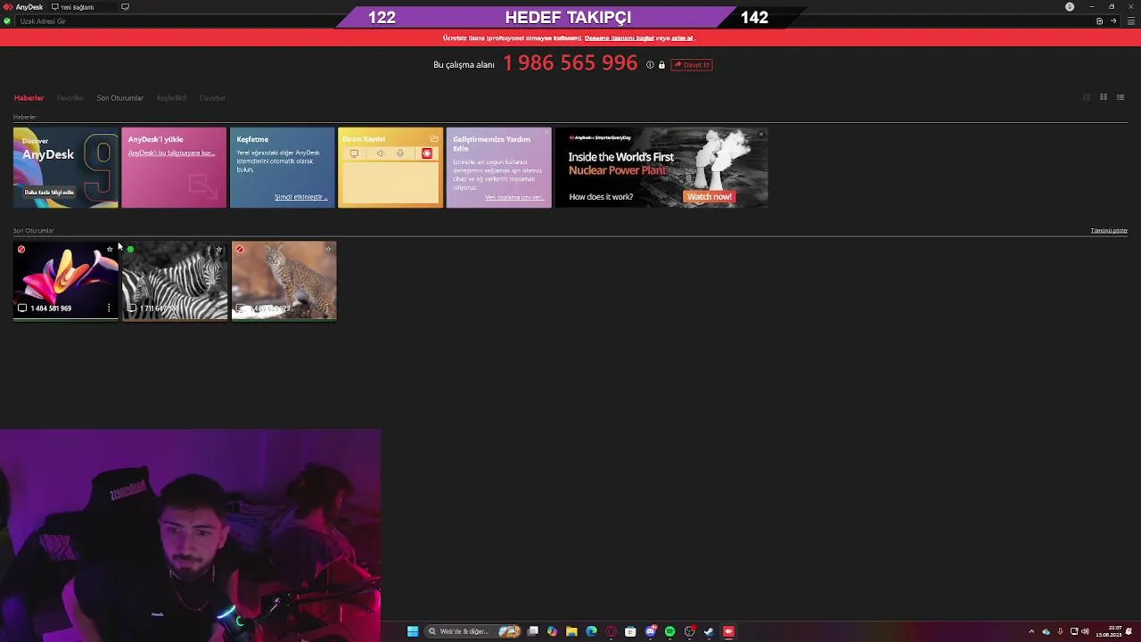
Task: Click the satın al link in banner
Action: (x=682, y=38)
